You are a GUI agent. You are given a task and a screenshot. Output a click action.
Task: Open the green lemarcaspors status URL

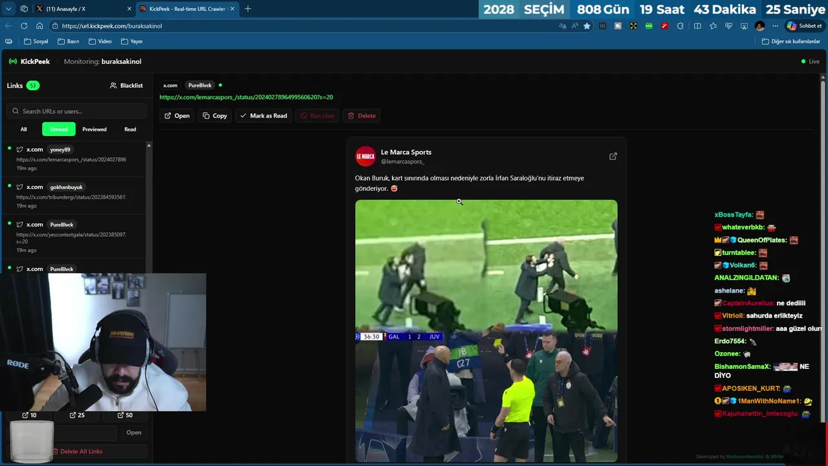[246, 97]
